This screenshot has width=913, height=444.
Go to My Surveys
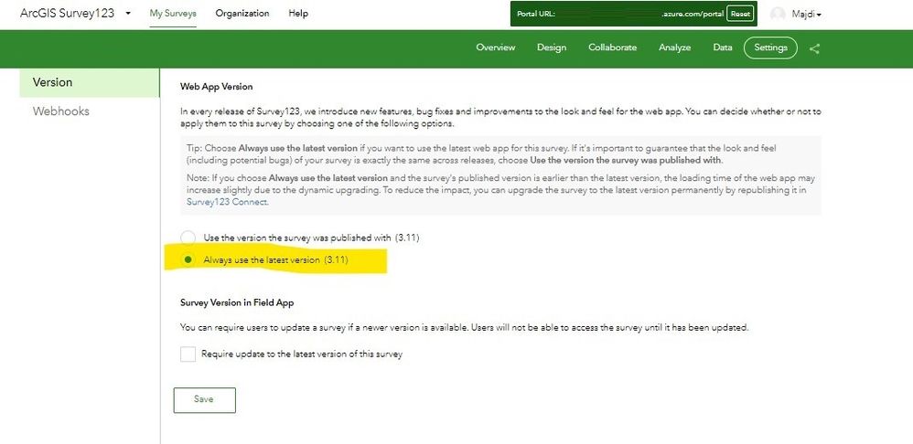tap(173, 14)
